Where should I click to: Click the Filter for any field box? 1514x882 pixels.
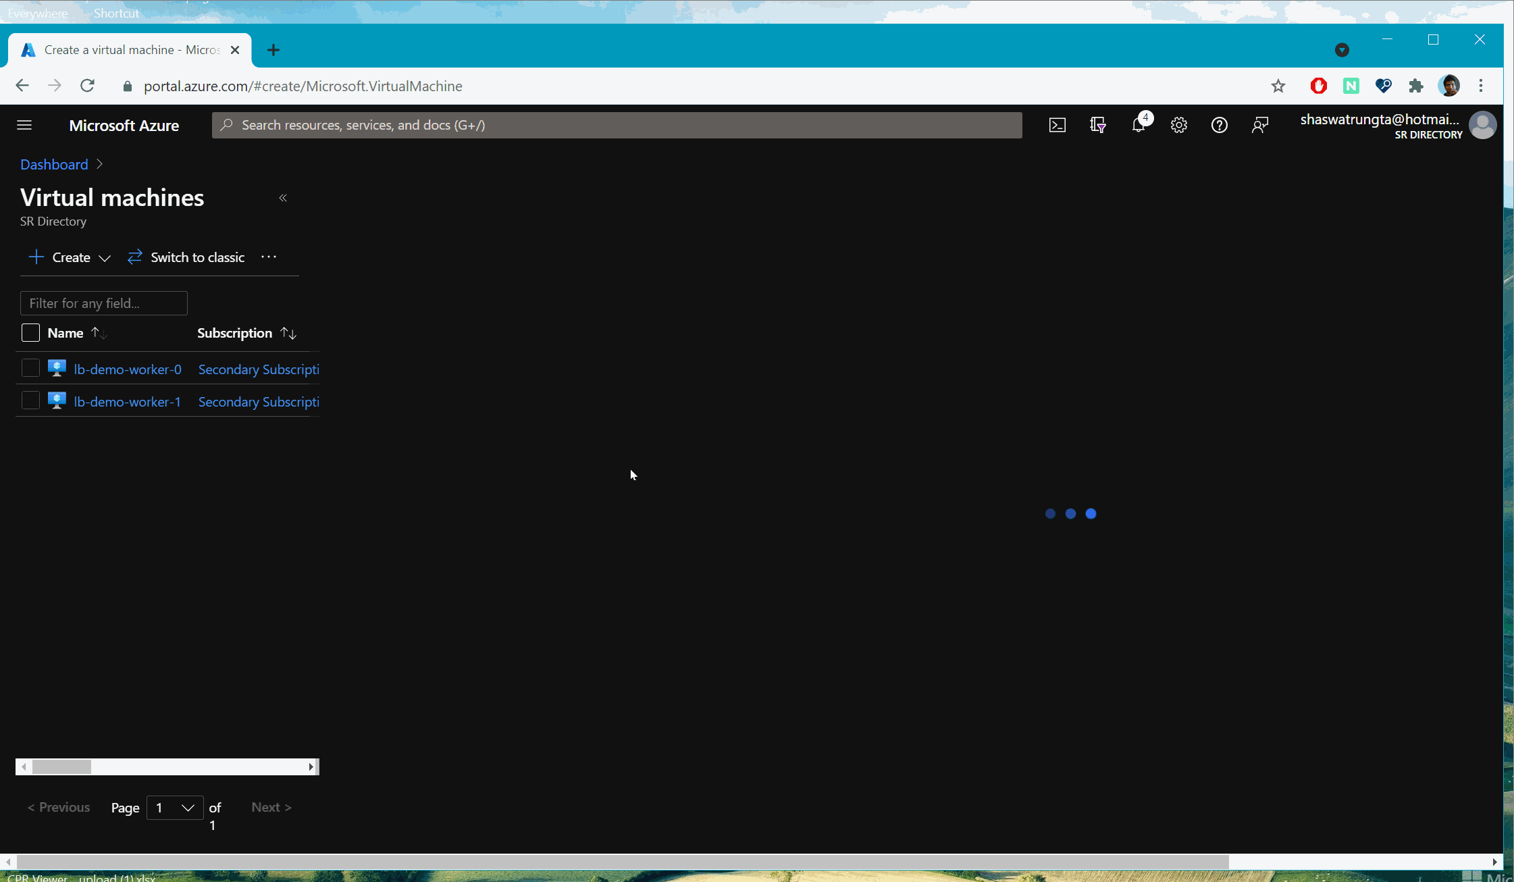click(x=104, y=303)
